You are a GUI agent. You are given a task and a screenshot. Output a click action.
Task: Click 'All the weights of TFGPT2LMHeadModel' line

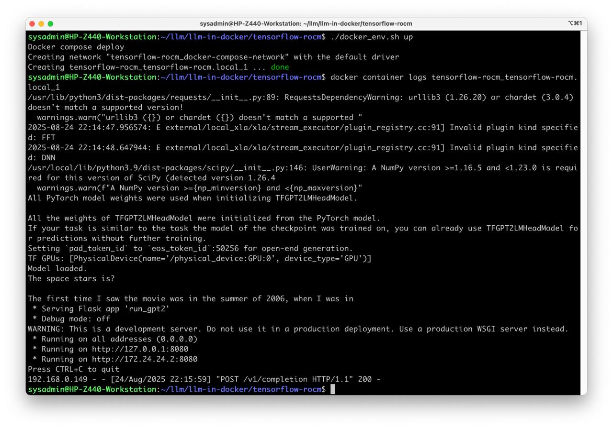tap(204, 218)
